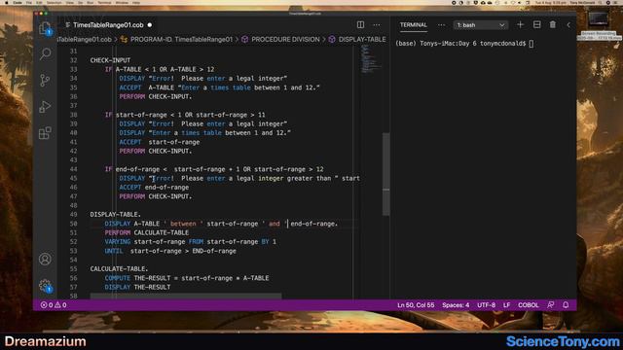Open terminal panel overflow menu
623x350 pixels.
pyautogui.click(x=441, y=24)
